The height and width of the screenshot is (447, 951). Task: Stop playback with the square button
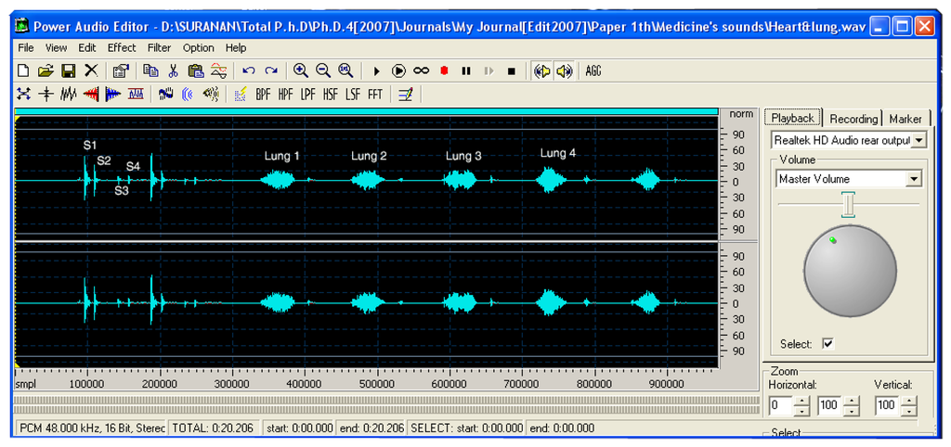point(512,71)
